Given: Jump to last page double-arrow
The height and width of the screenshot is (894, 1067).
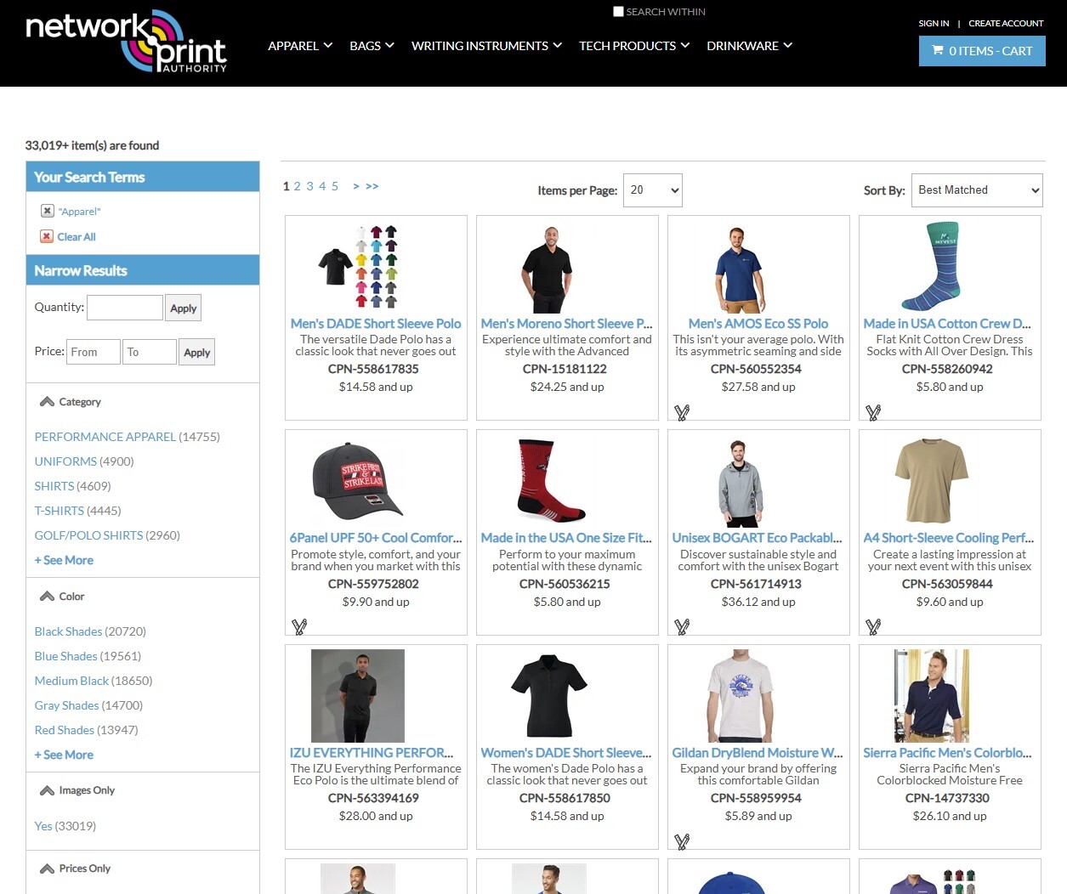Looking at the screenshot, I should point(372,186).
